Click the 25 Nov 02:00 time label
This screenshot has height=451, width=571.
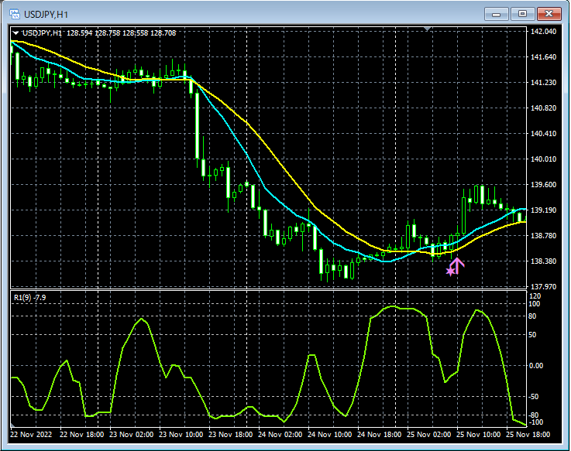pyautogui.click(x=428, y=435)
